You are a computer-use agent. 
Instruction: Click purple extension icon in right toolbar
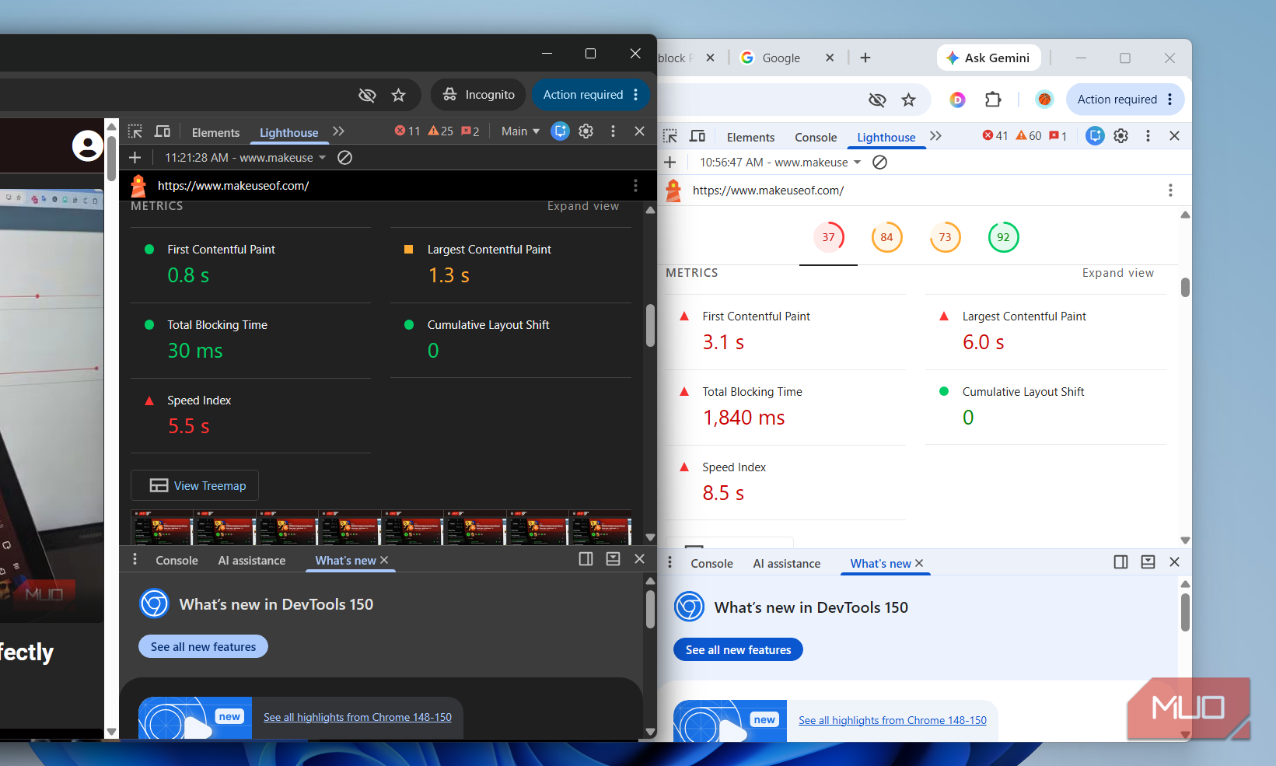pos(957,100)
